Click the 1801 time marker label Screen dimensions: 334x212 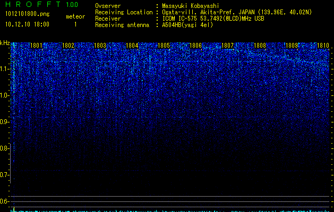pyautogui.click(x=36, y=46)
